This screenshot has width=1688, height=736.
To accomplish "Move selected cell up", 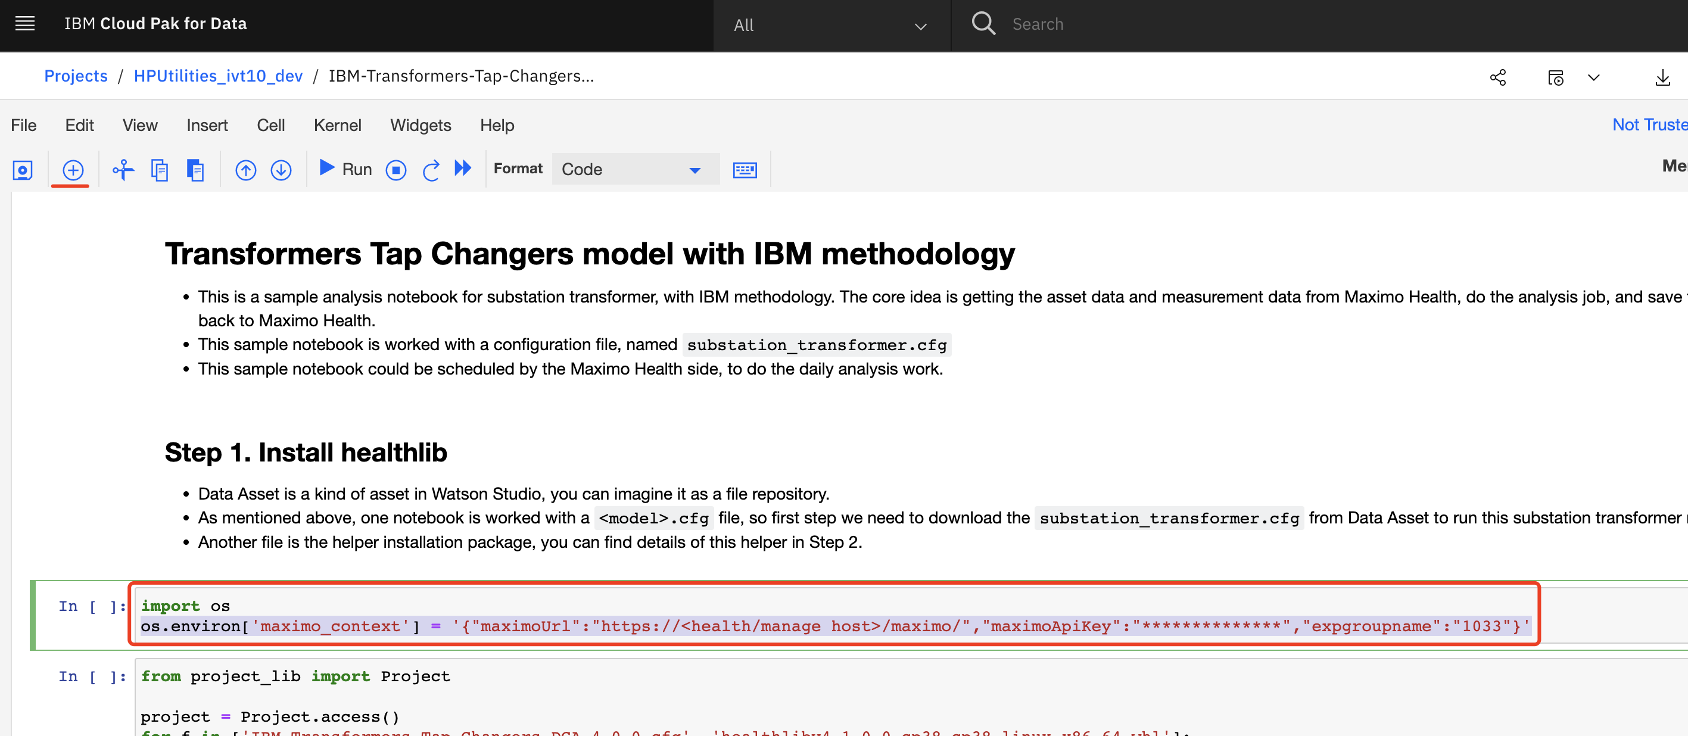I will coord(246,170).
